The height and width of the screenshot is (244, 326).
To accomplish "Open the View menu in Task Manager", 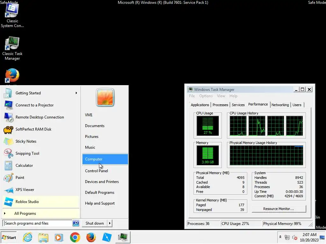I will click(221, 96).
